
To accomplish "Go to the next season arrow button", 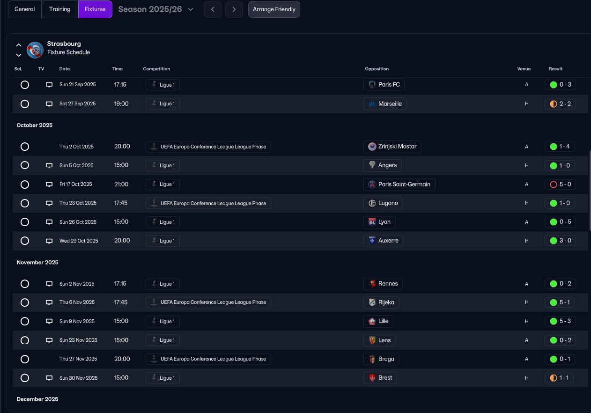I will [234, 9].
